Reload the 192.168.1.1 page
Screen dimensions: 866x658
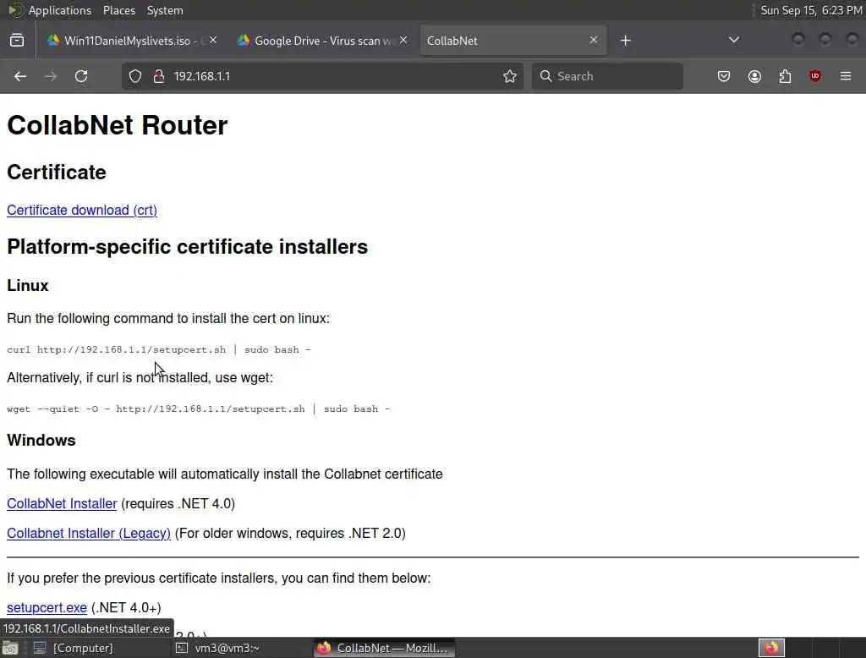(x=81, y=76)
